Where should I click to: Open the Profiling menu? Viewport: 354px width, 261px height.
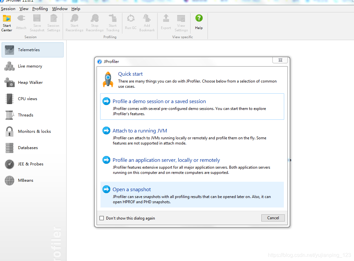pyautogui.click(x=40, y=9)
